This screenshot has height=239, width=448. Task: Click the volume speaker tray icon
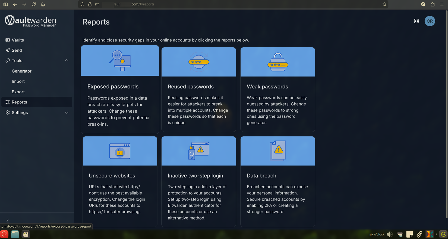390,234
